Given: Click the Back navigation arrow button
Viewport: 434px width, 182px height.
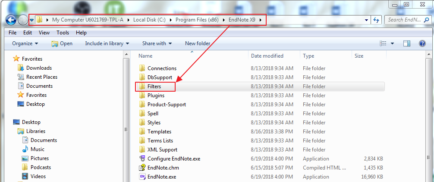Looking at the screenshot, I should 11,20.
